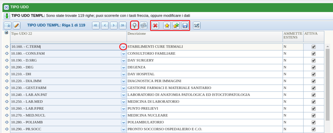This screenshot has height=133, width=333.
Task: Click the red X delete icon
Action: [x=156, y=26]
